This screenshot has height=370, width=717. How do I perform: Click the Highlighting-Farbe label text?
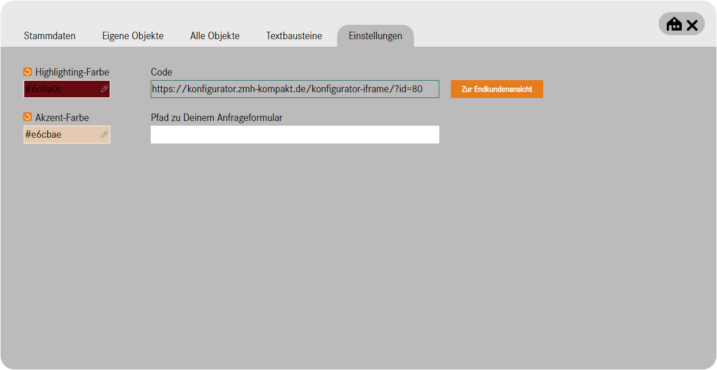click(72, 73)
